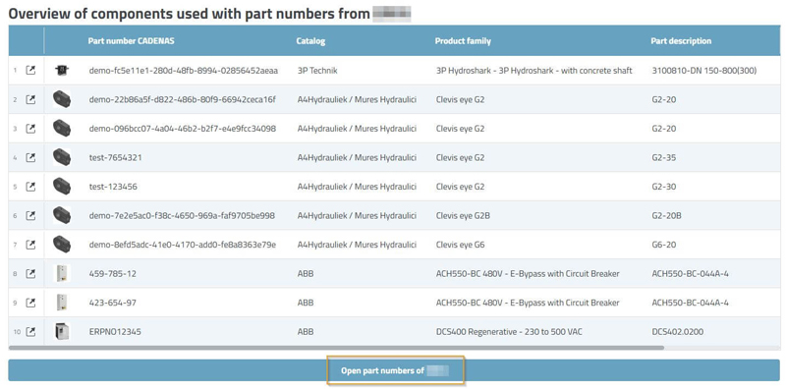The image size is (786, 389).
Task: Select part number 459-785-12
Action: coord(112,274)
